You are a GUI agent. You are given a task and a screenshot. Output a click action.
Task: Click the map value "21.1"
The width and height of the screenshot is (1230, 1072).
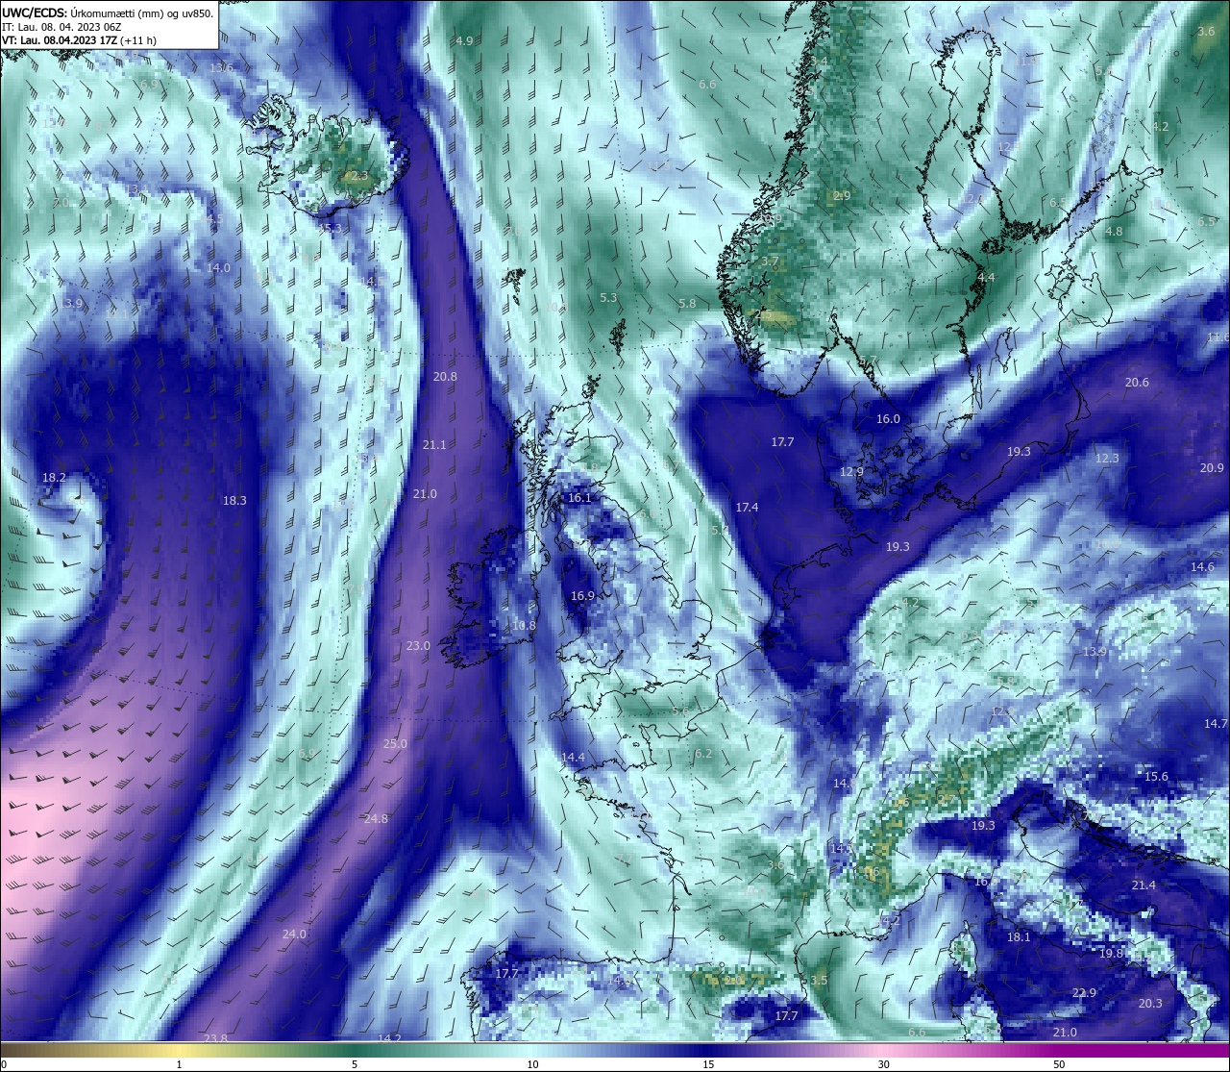[x=434, y=445]
